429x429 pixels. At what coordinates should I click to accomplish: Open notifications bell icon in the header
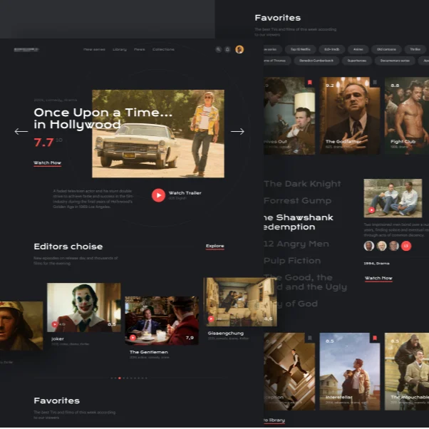227,49
